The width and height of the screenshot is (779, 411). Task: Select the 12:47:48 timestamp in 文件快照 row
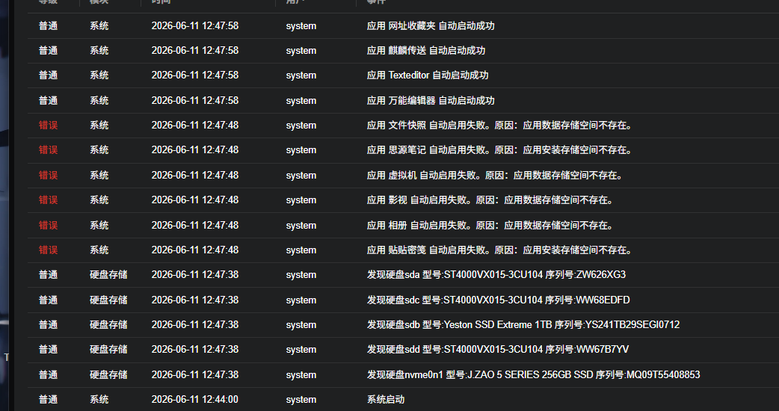coord(194,125)
